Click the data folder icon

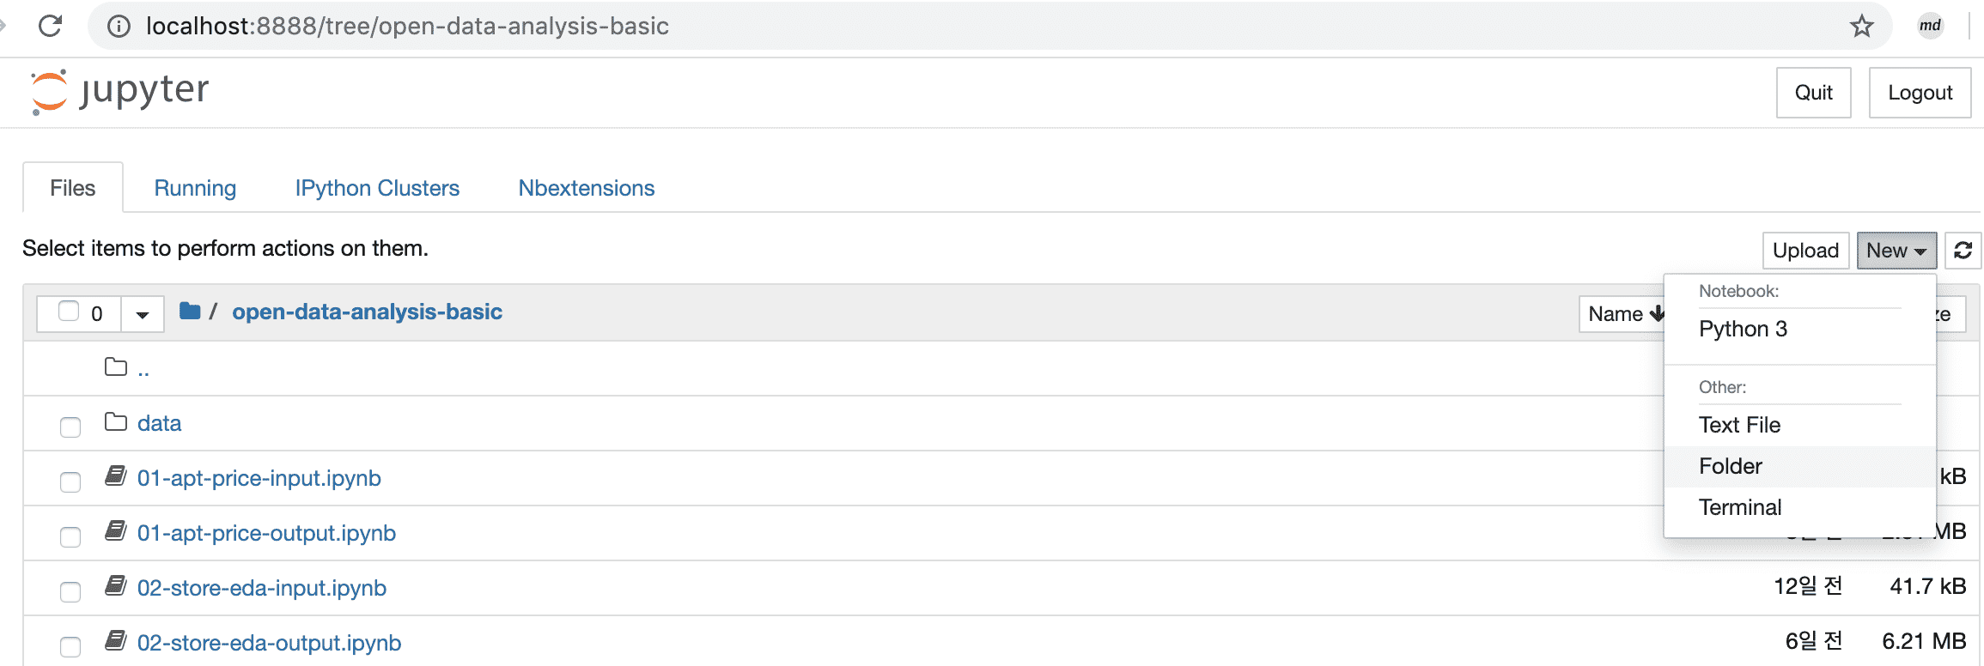tap(115, 422)
